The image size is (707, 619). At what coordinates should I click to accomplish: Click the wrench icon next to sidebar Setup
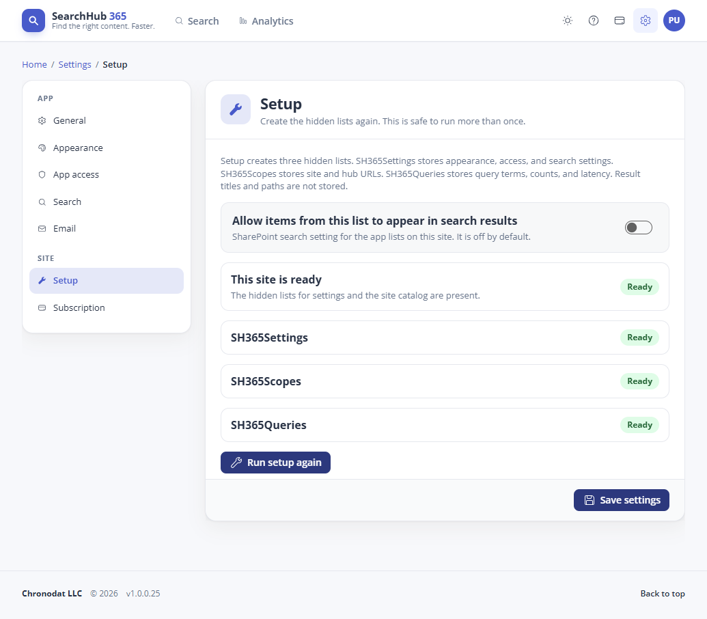42,280
